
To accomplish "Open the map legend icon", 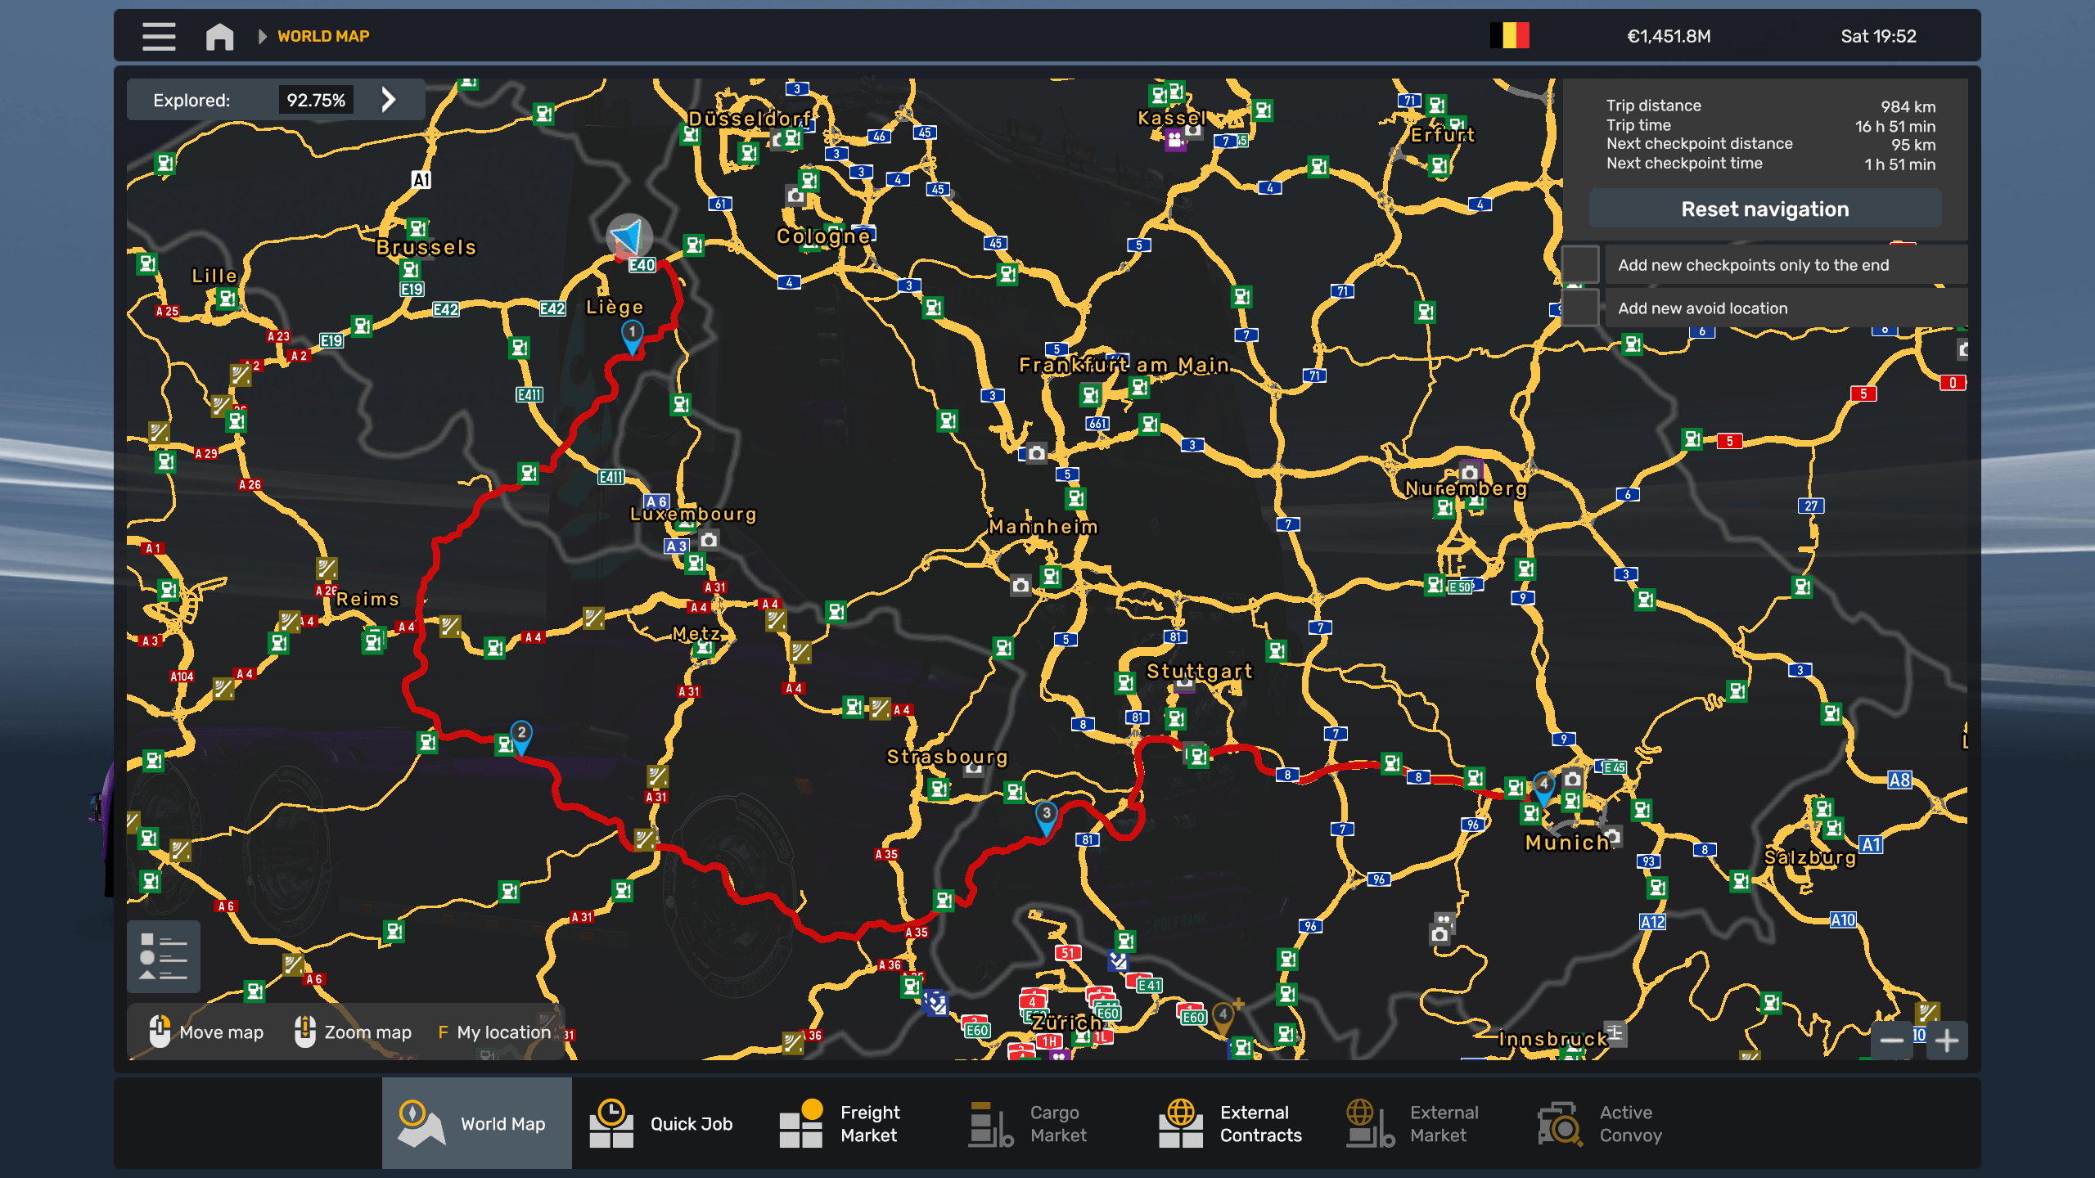I will pos(164,956).
